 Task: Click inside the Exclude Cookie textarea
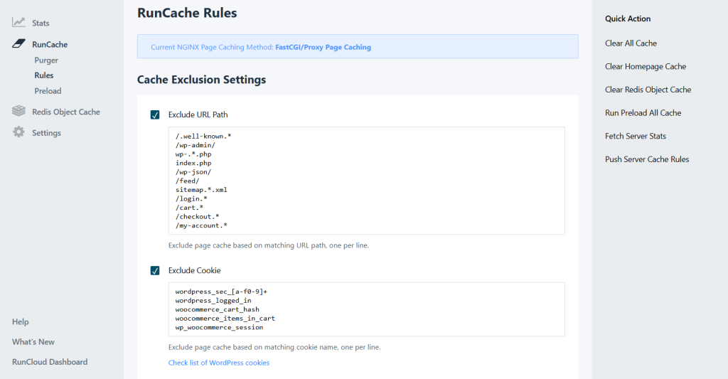coord(366,309)
